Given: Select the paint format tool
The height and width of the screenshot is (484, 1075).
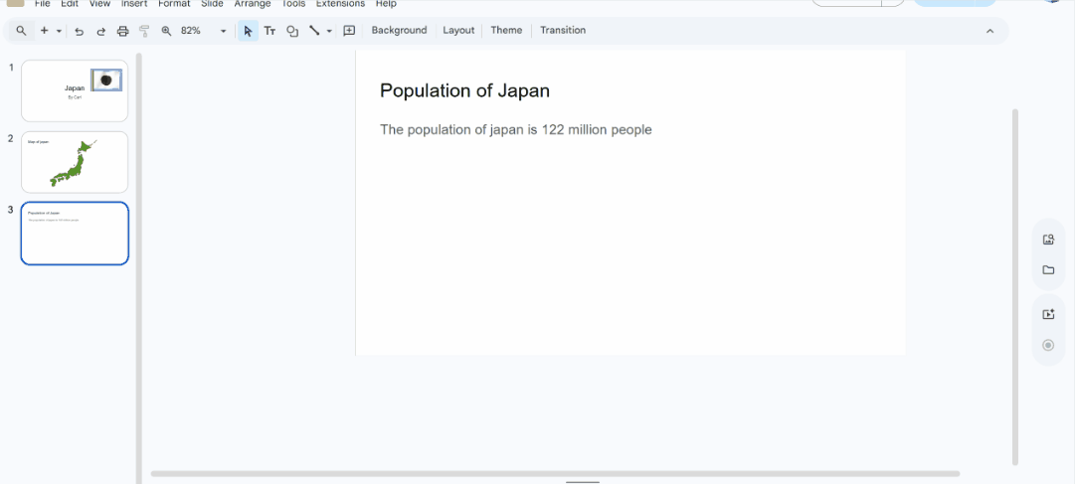Looking at the screenshot, I should click(x=144, y=31).
